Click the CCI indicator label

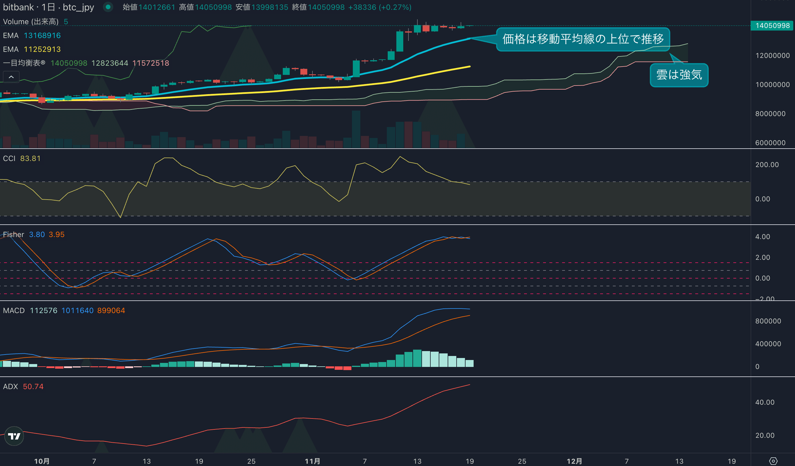point(9,158)
